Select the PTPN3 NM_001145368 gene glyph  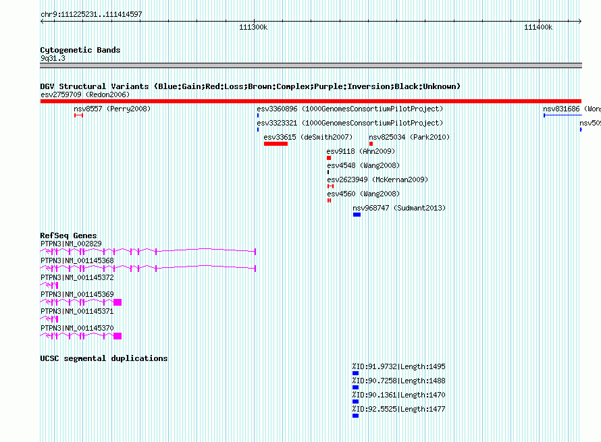coord(148,268)
